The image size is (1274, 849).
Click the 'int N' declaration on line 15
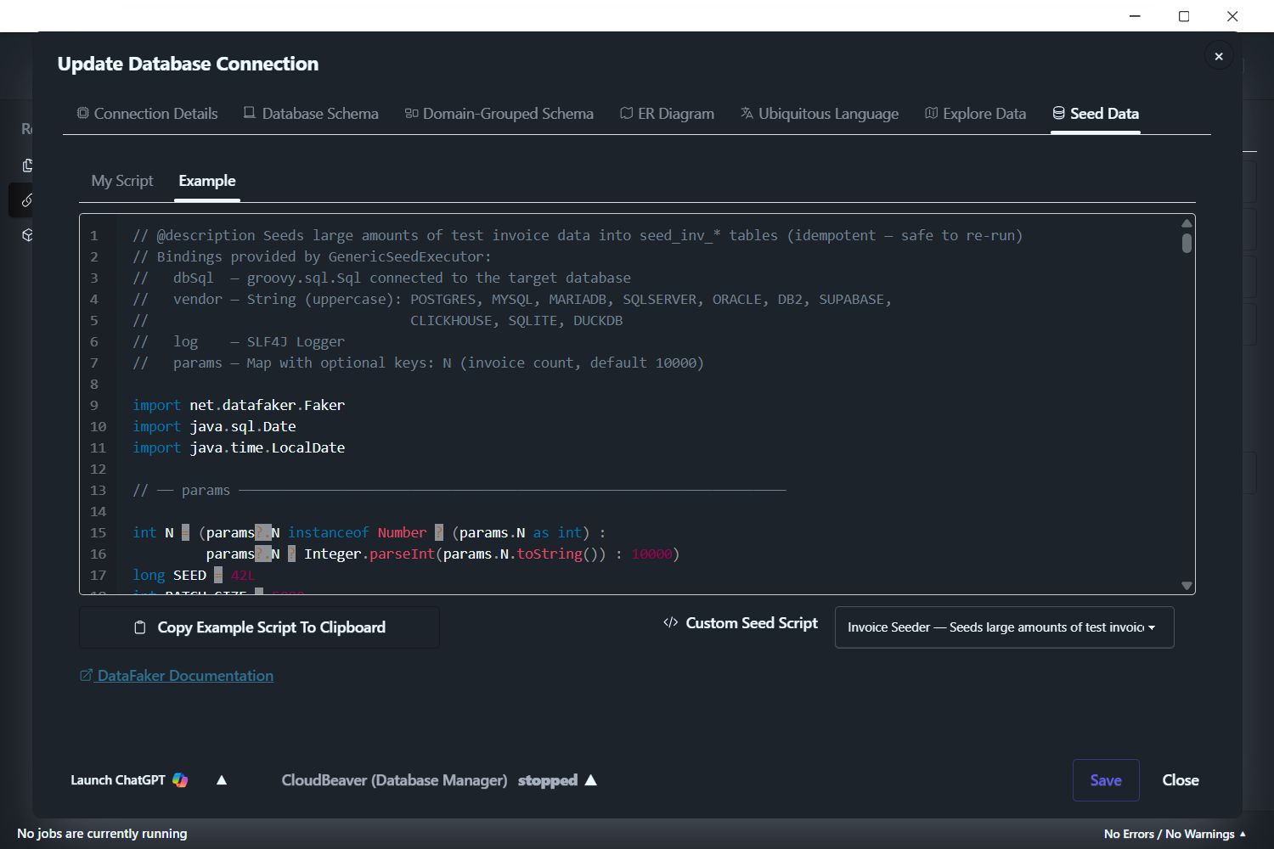point(369,532)
